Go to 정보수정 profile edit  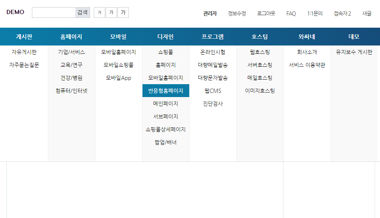(x=237, y=13)
